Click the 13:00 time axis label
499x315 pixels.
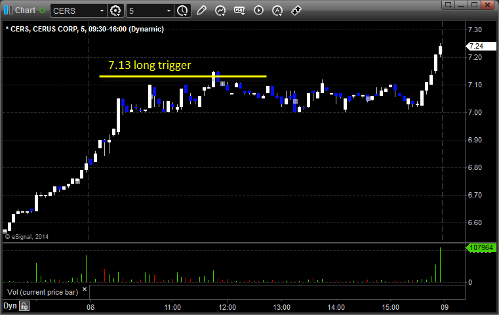(282, 307)
